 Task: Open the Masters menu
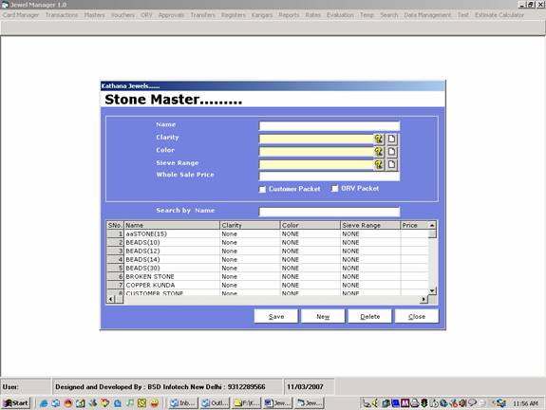coord(94,15)
